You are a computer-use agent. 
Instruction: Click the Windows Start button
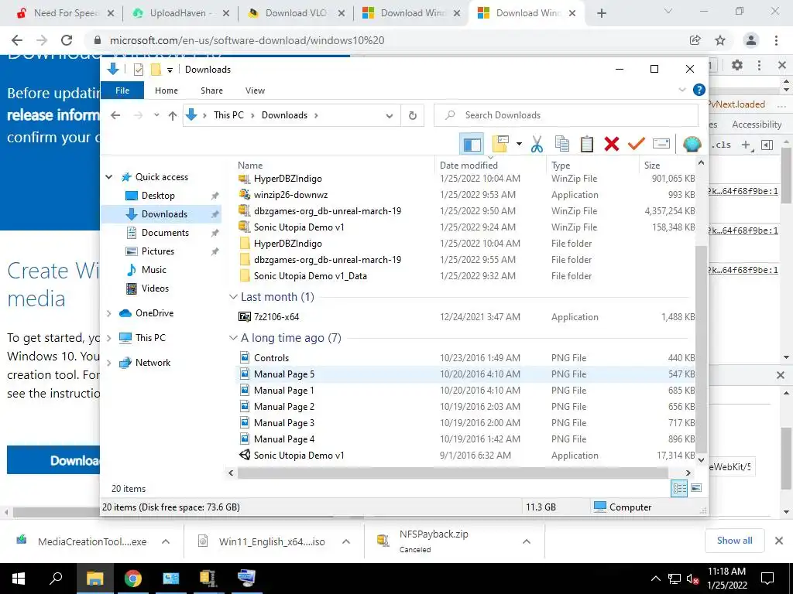click(19, 579)
